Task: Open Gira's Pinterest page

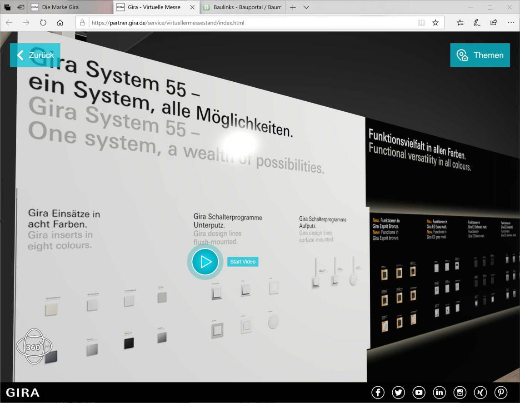Action: coord(501,393)
